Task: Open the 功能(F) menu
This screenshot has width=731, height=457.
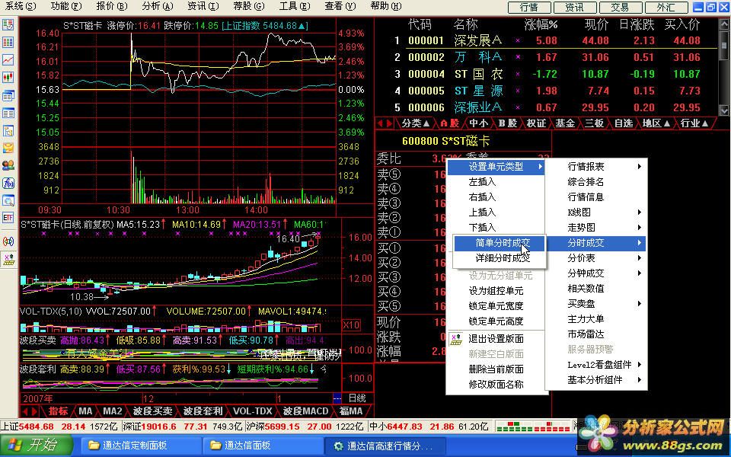Action: [x=65, y=6]
